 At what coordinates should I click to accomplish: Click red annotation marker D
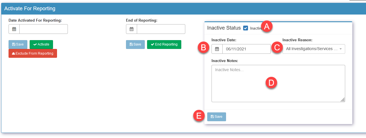[271, 83]
